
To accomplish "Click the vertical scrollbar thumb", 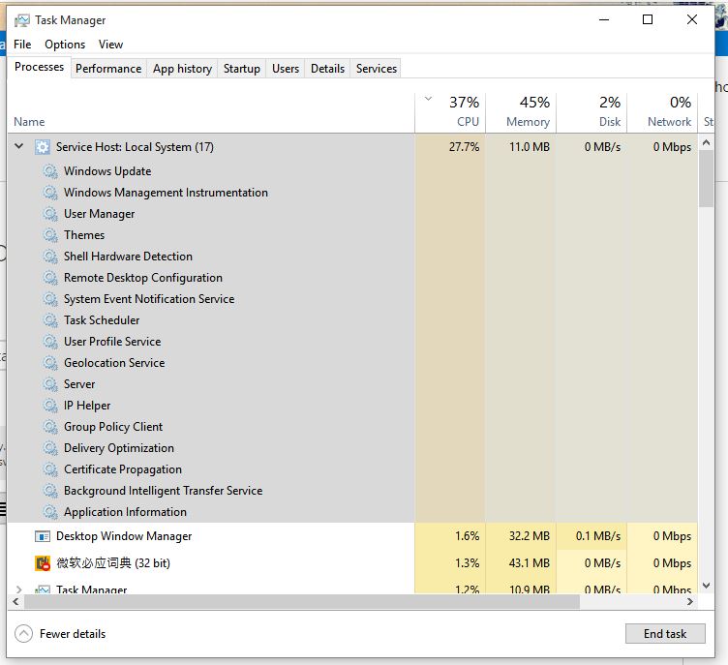I will click(x=706, y=179).
